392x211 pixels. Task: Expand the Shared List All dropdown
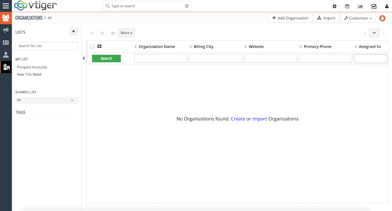(46, 100)
